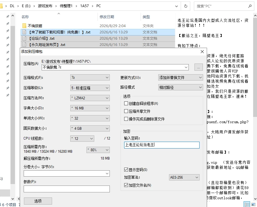Click the text file icon of 【论坛介绍】.txt
Image resolution: width=257 pixels, height=207 pixels.
point(24,38)
